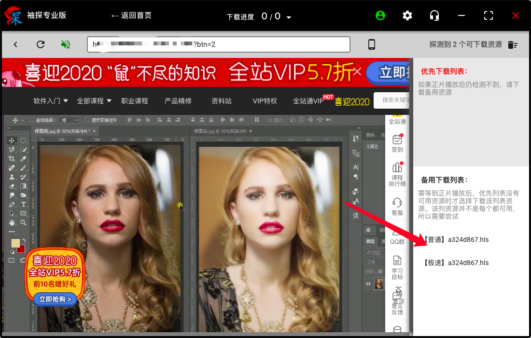531x338 pixels.
Task: Select the Path Selection arrow tool
Action: 12,213
